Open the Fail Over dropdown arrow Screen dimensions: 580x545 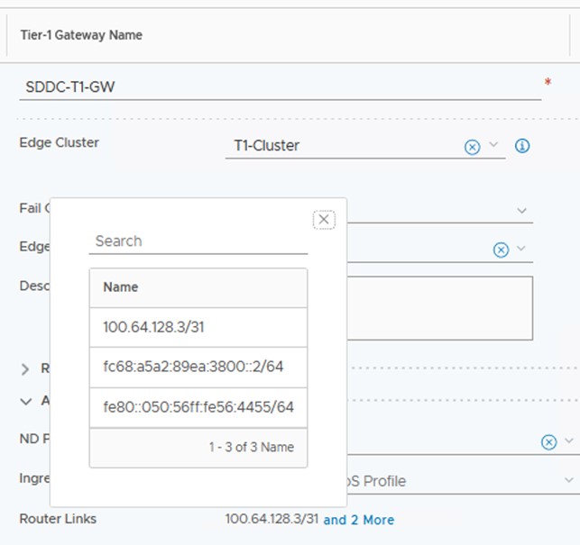(522, 210)
